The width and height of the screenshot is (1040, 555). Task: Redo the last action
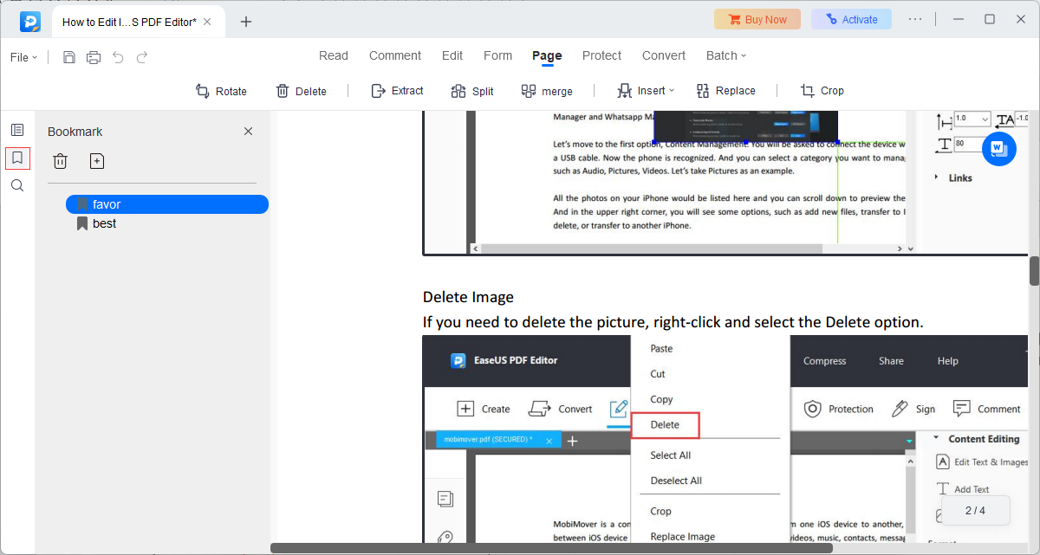click(x=142, y=57)
